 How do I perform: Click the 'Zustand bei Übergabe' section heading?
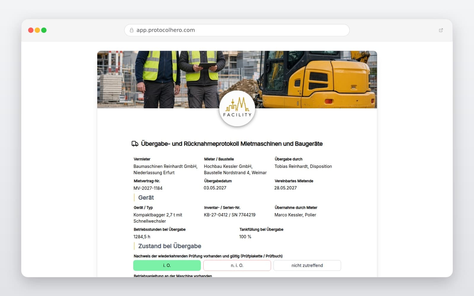click(x=170, y=246)
